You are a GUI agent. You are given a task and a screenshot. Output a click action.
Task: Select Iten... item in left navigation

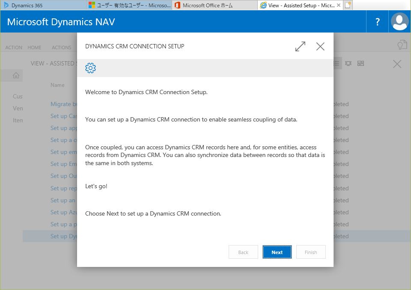[18, 120]
